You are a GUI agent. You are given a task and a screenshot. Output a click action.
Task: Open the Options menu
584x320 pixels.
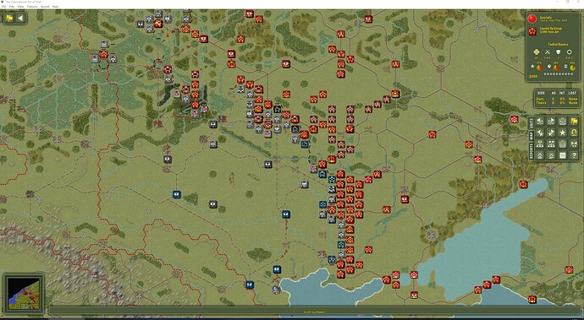click(x=32, y=7)
